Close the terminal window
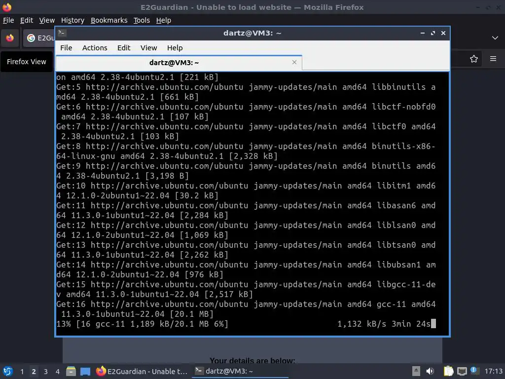Screen dimensions: 505x379 click(x=443, y=33)
